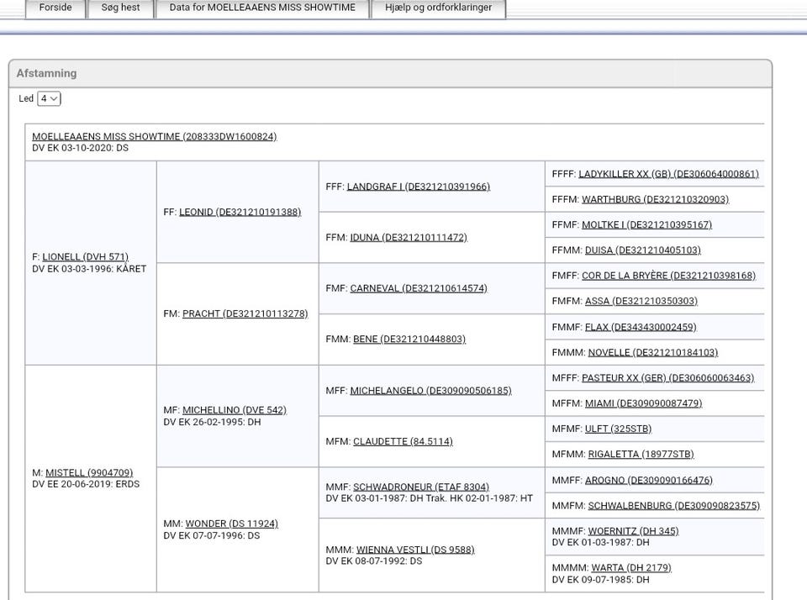The height and width of the screenshot is (600, 807).
Task: Click MIAMI (DE309090087479) link
Action: 643,403
